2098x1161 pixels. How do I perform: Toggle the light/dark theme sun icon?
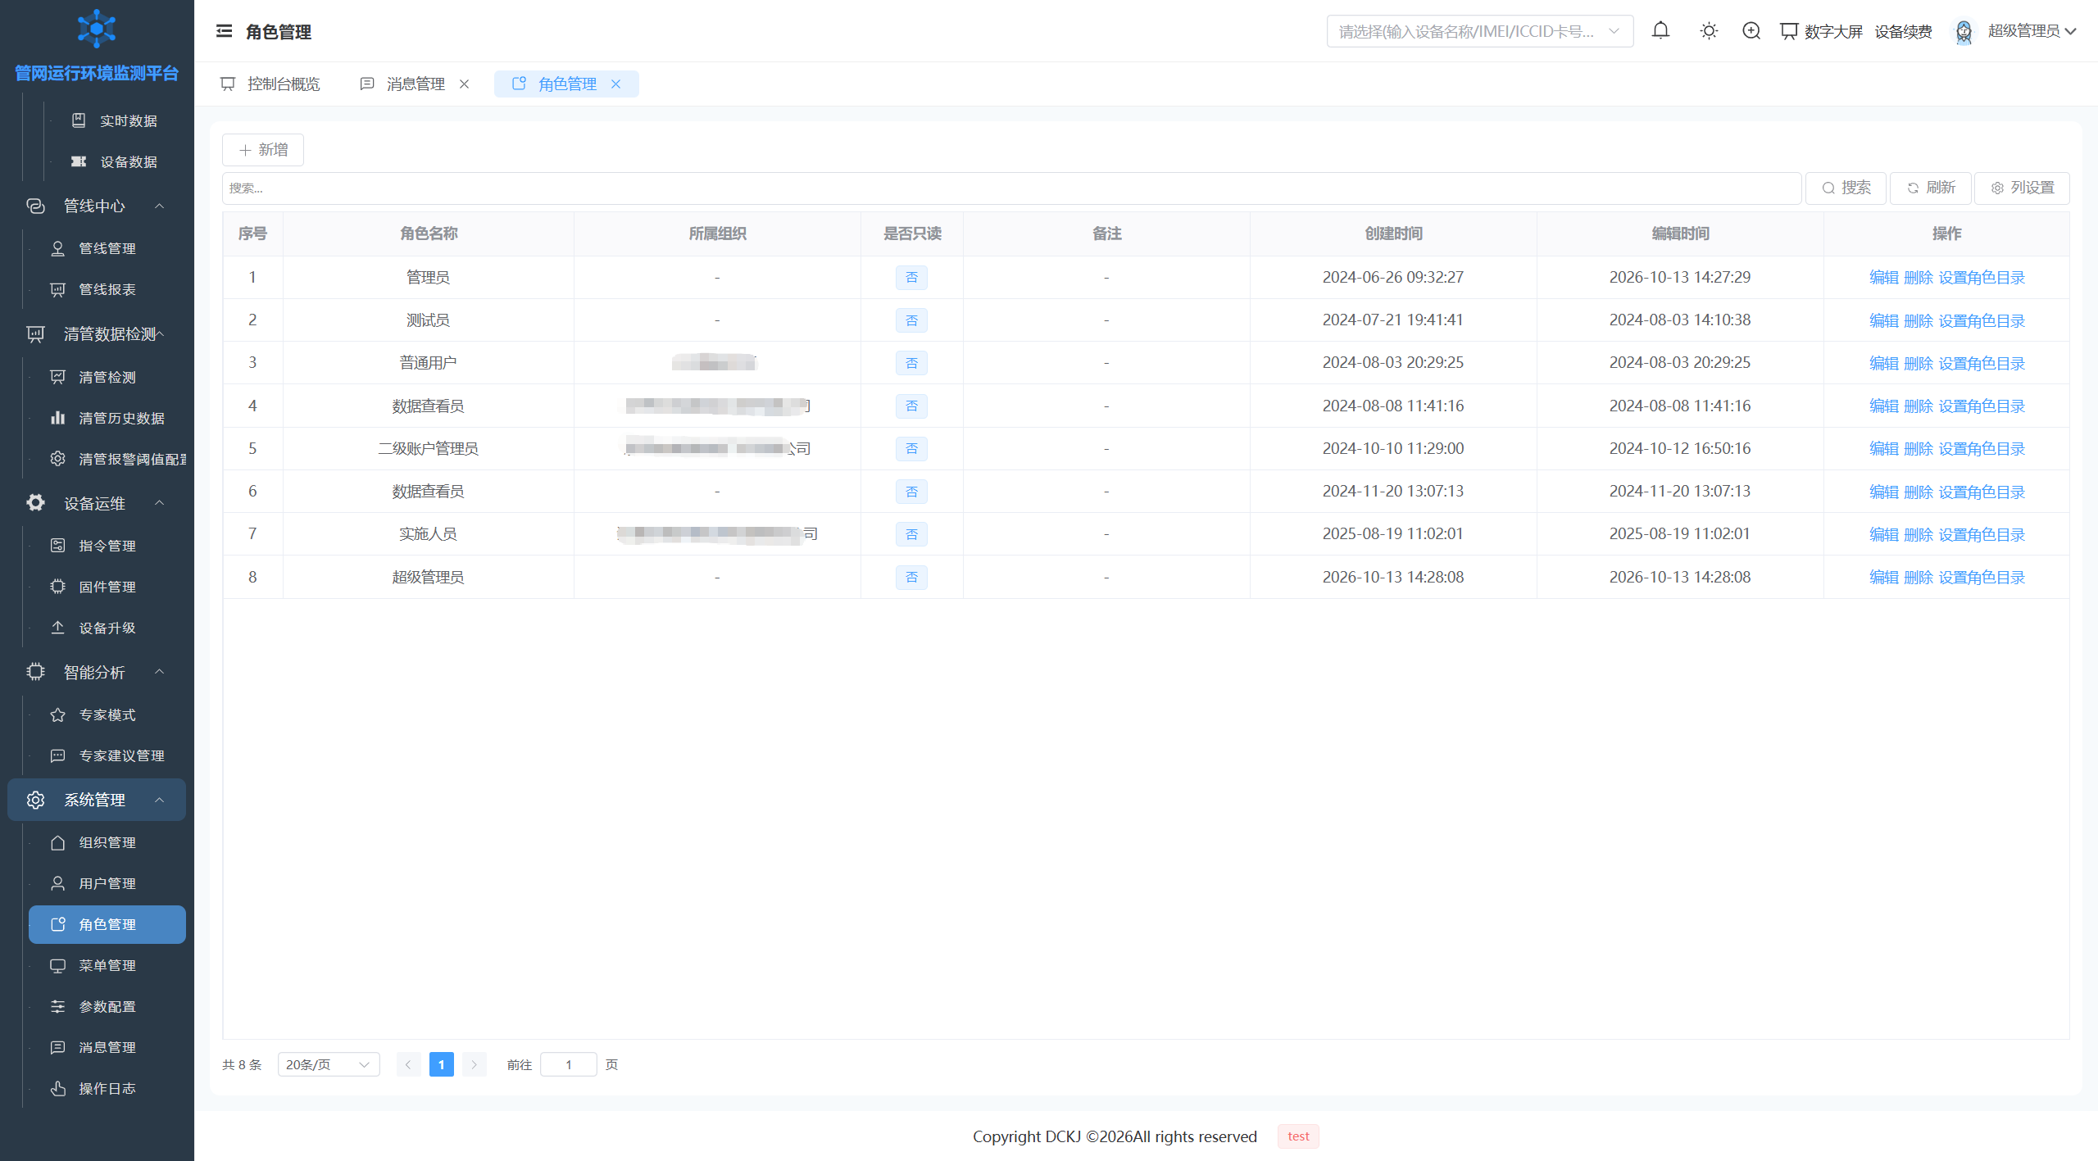pos(1709,31)
